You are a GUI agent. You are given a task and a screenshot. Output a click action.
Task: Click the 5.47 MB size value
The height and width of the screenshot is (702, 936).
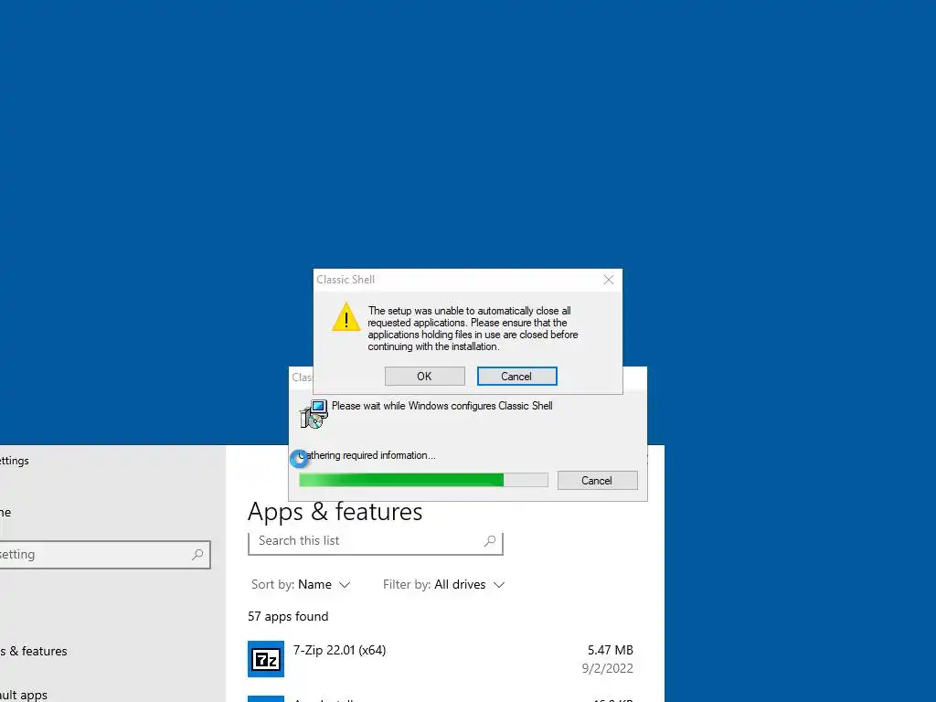click(610, 650)
